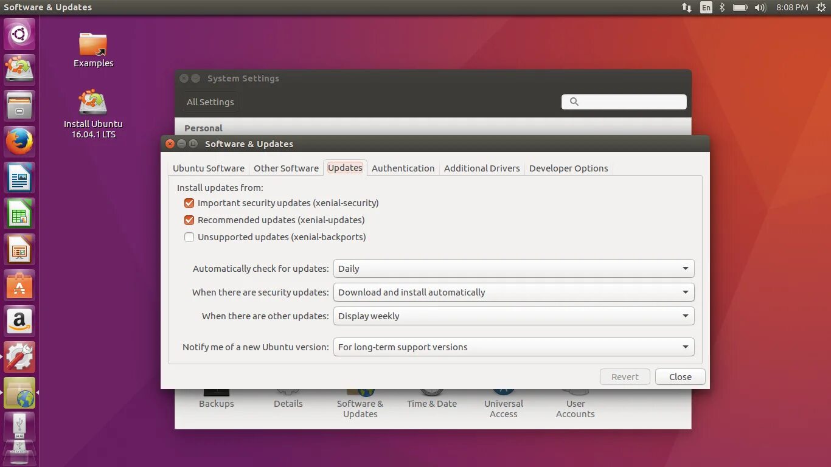This screenshot has height=467, width=831.
Task: Open the Bluetooth indicator menu
Action: coord(722,7)
